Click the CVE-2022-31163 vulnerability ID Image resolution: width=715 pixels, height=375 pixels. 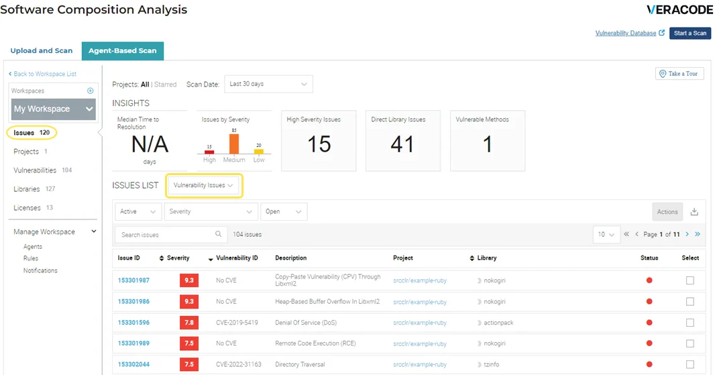point(239,364)
